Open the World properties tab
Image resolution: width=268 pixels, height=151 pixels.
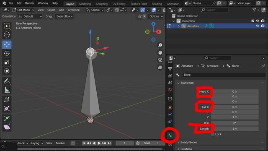pyautogui.click(x=170, y=89)
